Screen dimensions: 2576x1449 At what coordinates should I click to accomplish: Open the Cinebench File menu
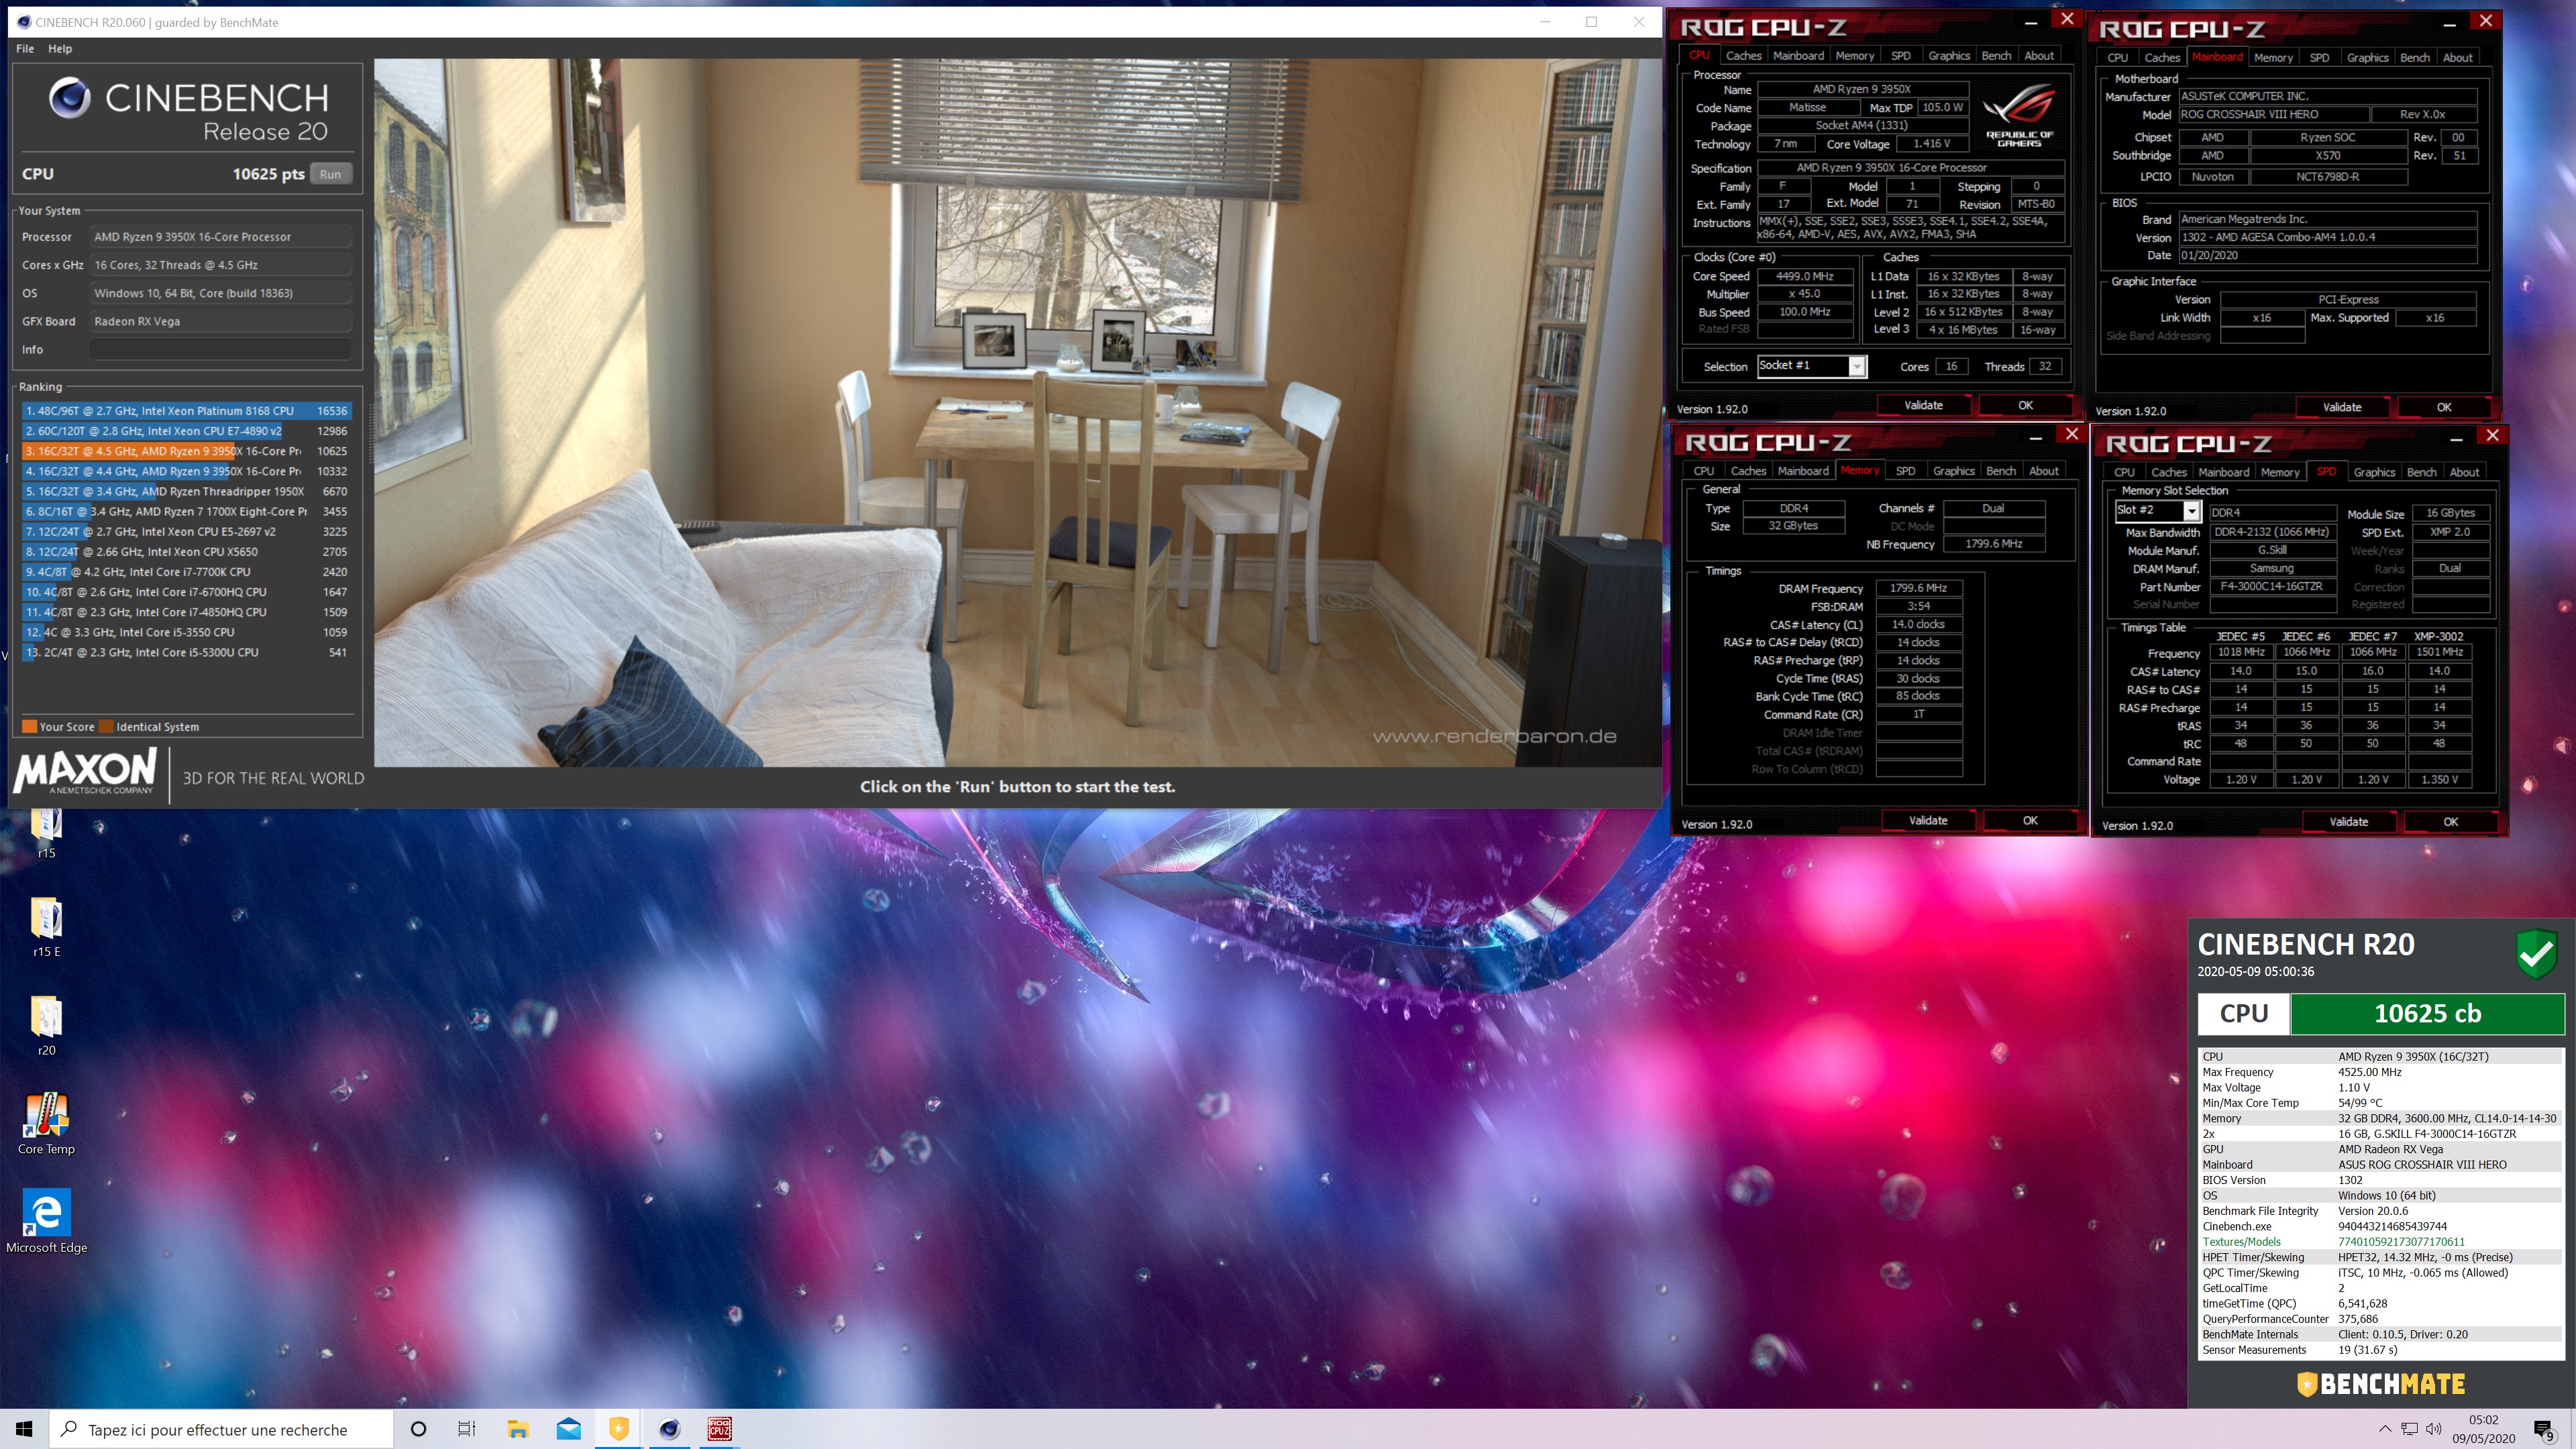click(x=25, y=48)
